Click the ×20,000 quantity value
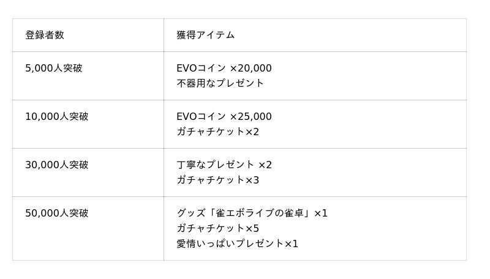 tap(251, 69)
